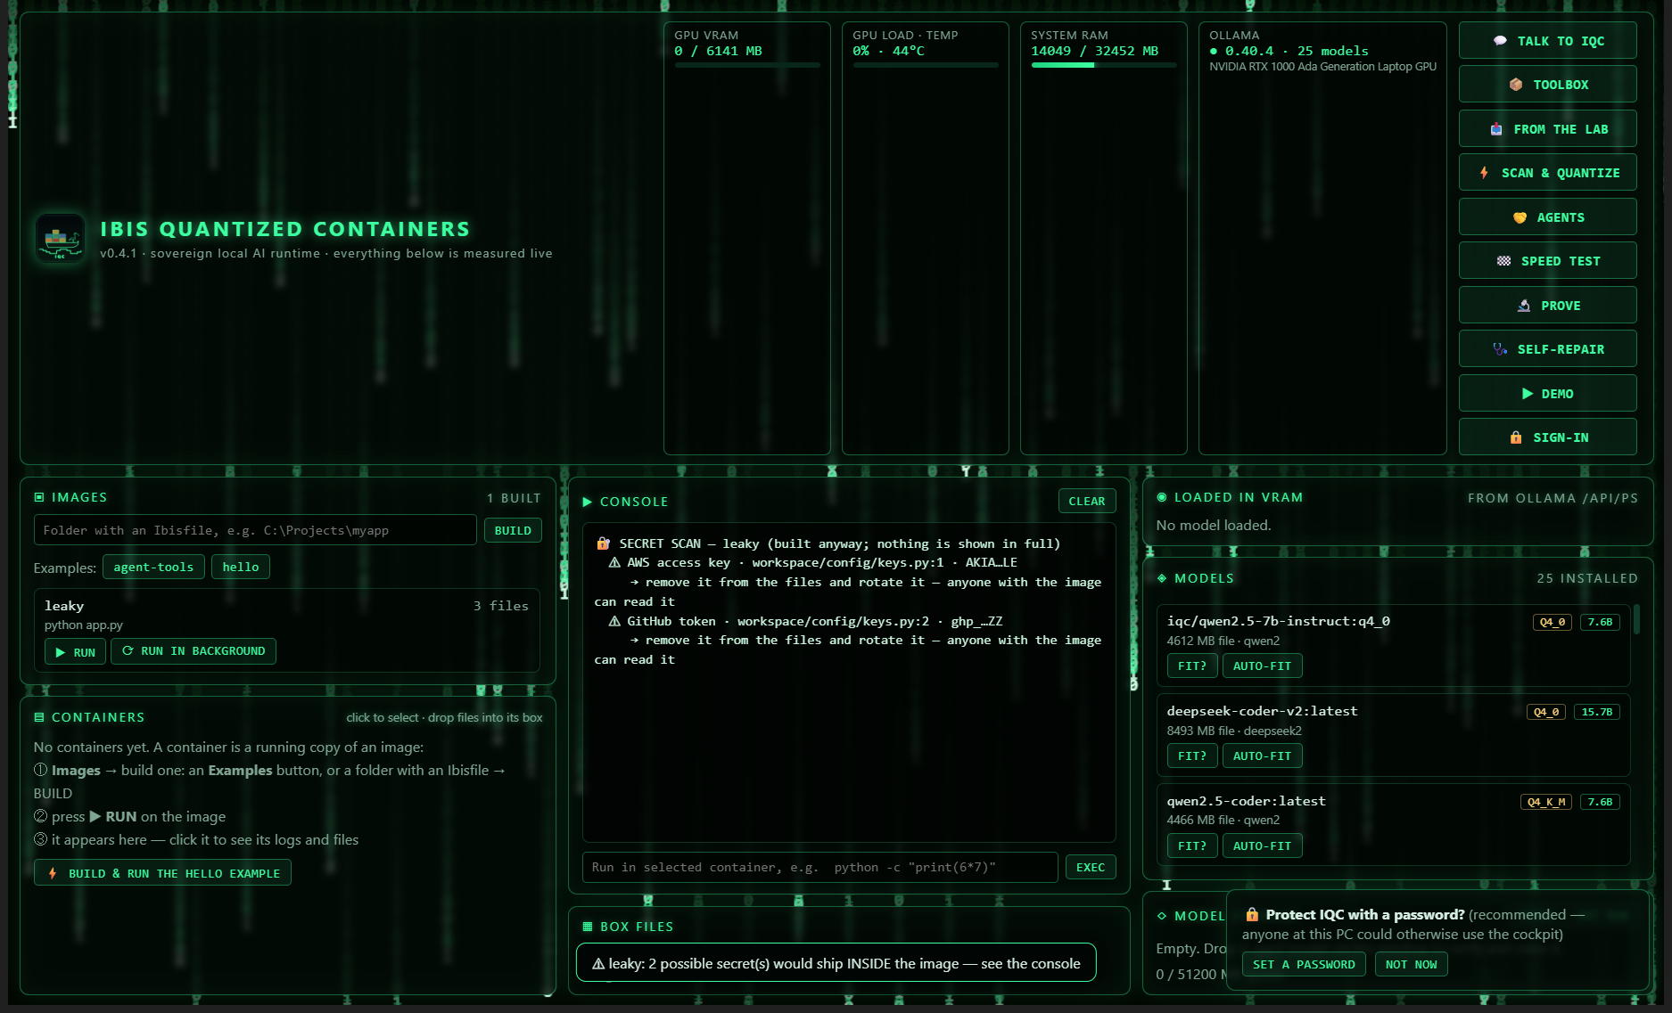Click the Exec button
The image size is (1672, 1013).
click(1091, 867)
